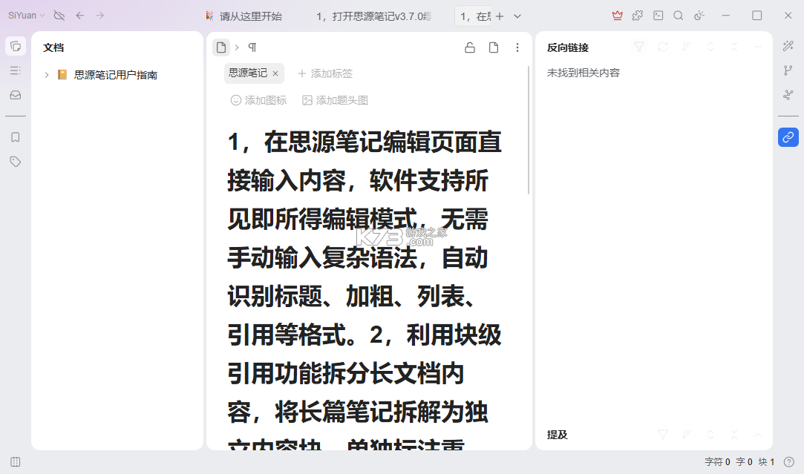Click the paragraph ¶ breadcrumb item
Viewport: 804px width, 474px height.
pyautogui.click(x=252, y=47)
